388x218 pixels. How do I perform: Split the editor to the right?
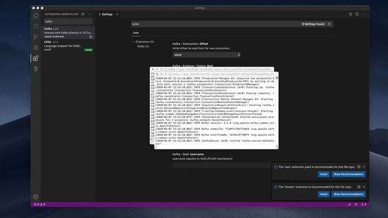357,15
